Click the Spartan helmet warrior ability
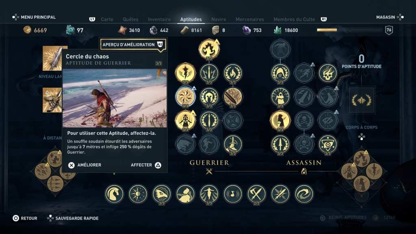The height and width of the screenshot is (234, 416). tap(209, 97)
